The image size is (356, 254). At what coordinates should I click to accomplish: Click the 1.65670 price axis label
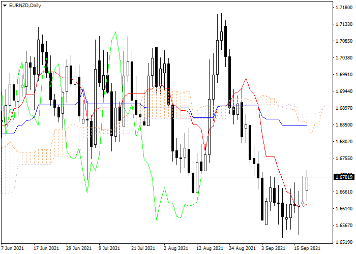pos(344,226)
